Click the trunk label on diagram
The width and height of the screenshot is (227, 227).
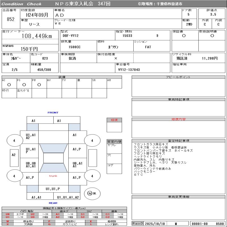[53, 176]
